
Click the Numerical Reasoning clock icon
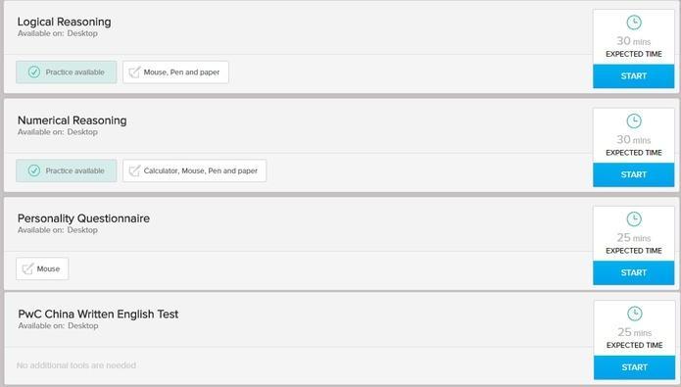pos(634,121)
